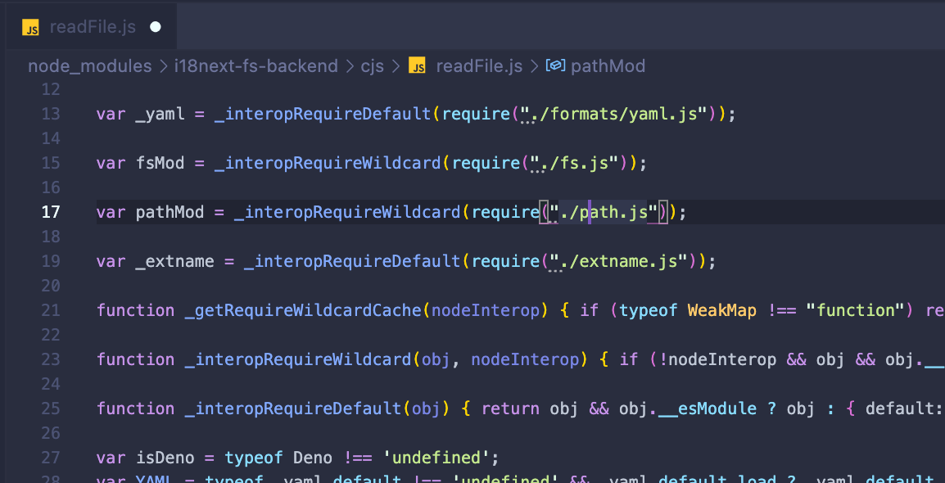This screenshot has width=945, height=483.
Task: Click line number 17 in gutter
Action: pos(51,213)
